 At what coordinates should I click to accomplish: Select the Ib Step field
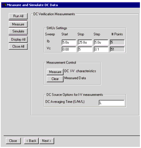101,42
